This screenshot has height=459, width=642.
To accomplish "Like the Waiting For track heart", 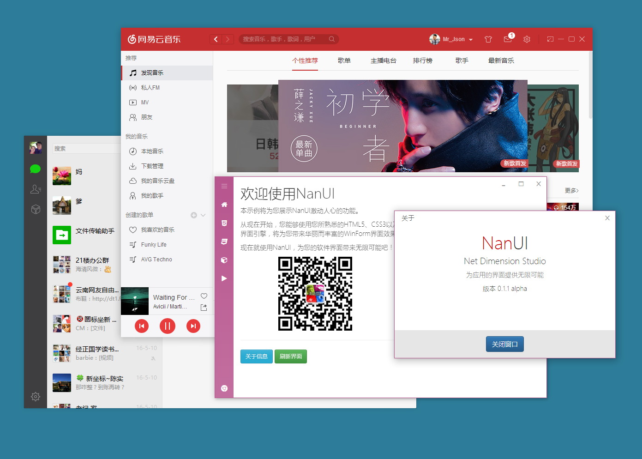I will click(x=204, y=296).
